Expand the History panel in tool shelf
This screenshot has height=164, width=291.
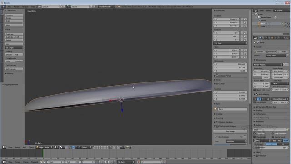(9, 74)
